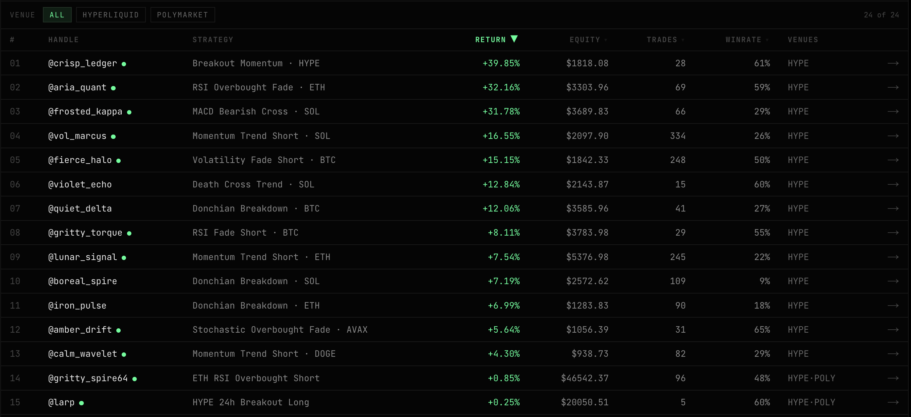Click the VENUES column header
The height and width of the screenshot is (417, 911).
(x=803, y=39)
